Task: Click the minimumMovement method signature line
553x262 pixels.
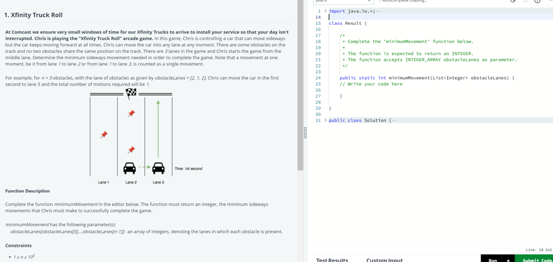Action: (x=427, y=78)
